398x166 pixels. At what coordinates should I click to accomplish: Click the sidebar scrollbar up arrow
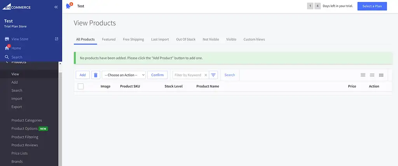point(60,64)
